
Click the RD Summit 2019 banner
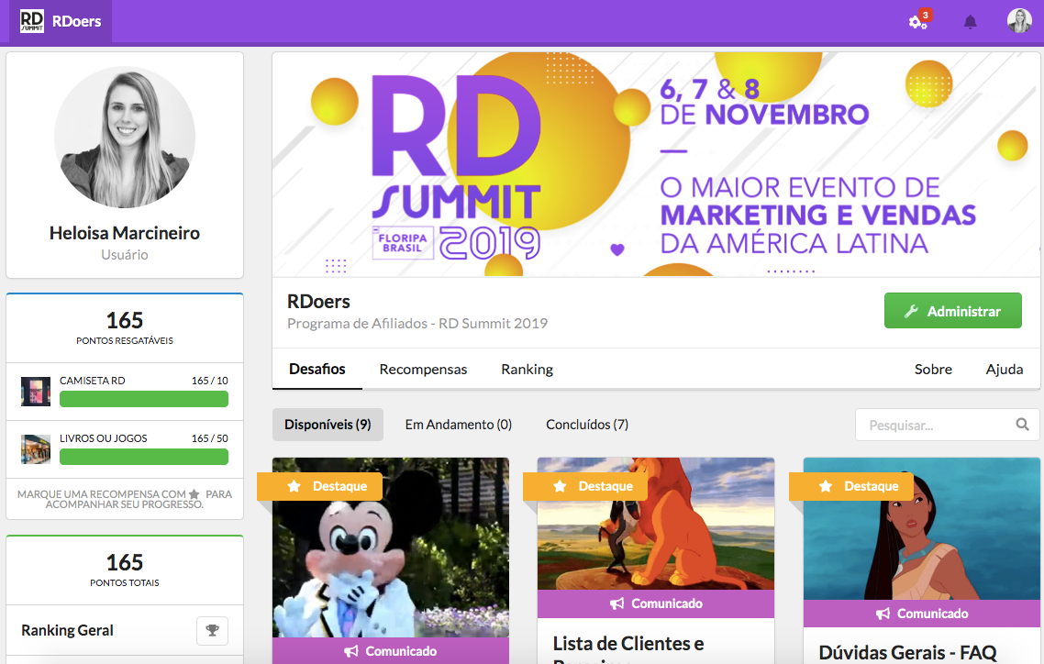(656, 164)
